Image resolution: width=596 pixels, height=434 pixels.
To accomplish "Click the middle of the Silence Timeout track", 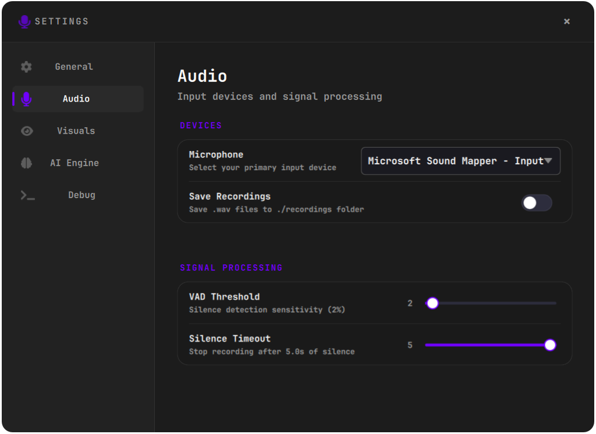I will coord(491,345).
